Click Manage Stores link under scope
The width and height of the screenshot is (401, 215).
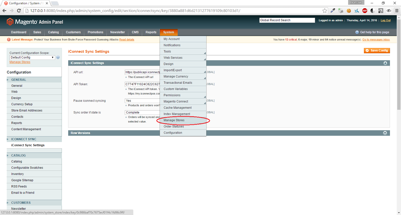pyautogui.click(x=20, y=62)
